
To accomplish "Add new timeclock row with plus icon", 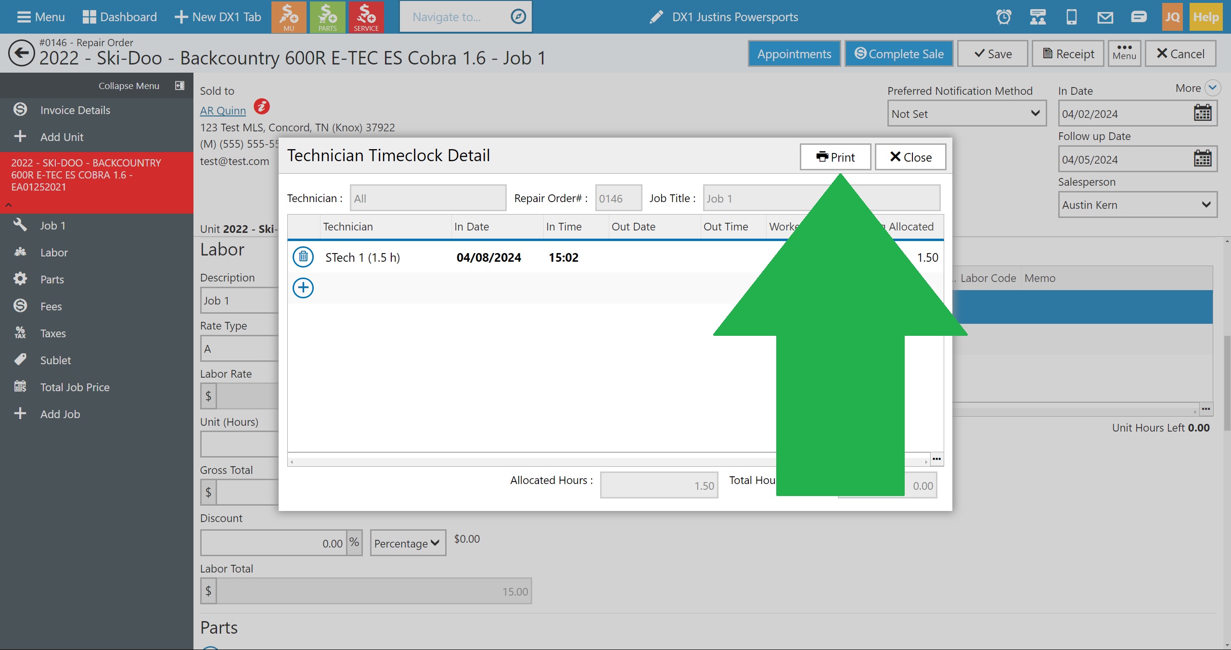I will [x=303, y=288].
